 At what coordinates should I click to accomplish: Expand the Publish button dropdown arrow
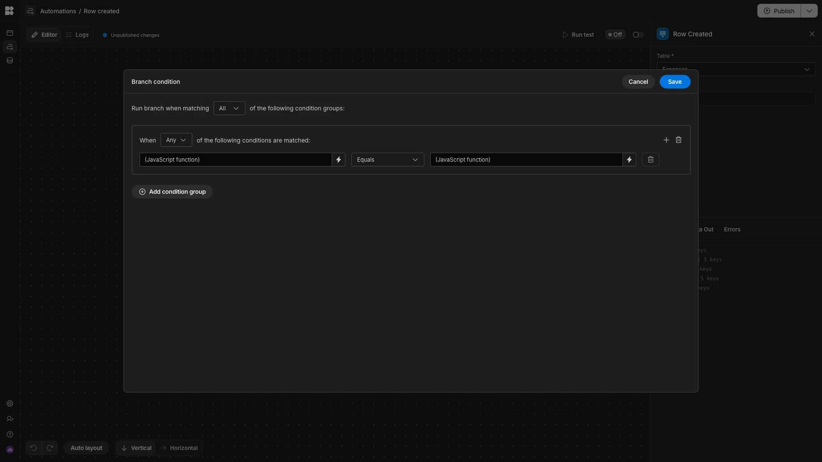(x=809, y=11)
